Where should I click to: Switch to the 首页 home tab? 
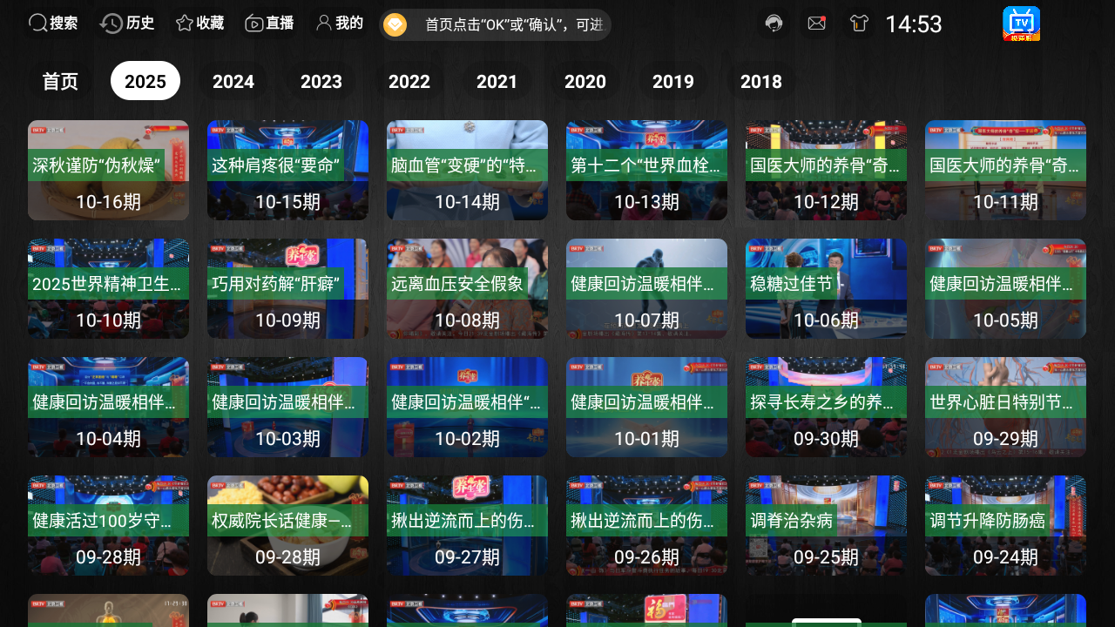coord(60,81)
